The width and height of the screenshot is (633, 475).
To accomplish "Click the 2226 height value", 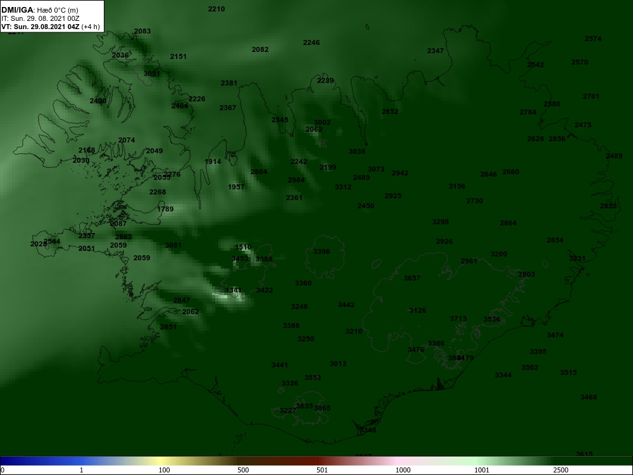I will (x=197, y=99).
